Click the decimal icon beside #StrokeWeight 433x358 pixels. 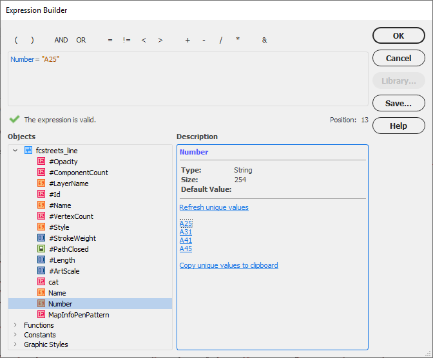click(x=41, y=238)
